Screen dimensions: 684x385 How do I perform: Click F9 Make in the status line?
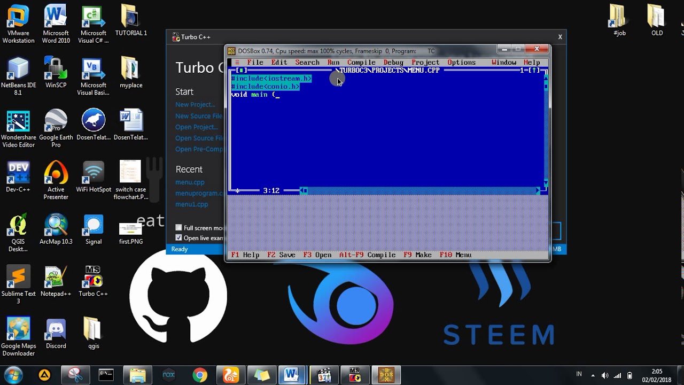[417, 255]
